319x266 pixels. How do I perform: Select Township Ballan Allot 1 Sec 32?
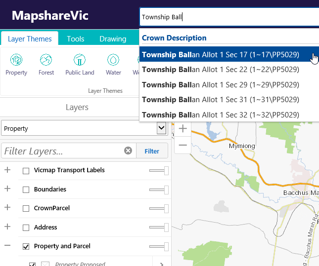click(x=229, y=114)
